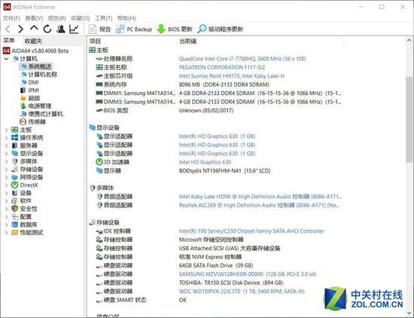Open the 工具(T) menu
Image resolution: width=414 pixels, height=318 pixels.
click(x=104, y=18)
